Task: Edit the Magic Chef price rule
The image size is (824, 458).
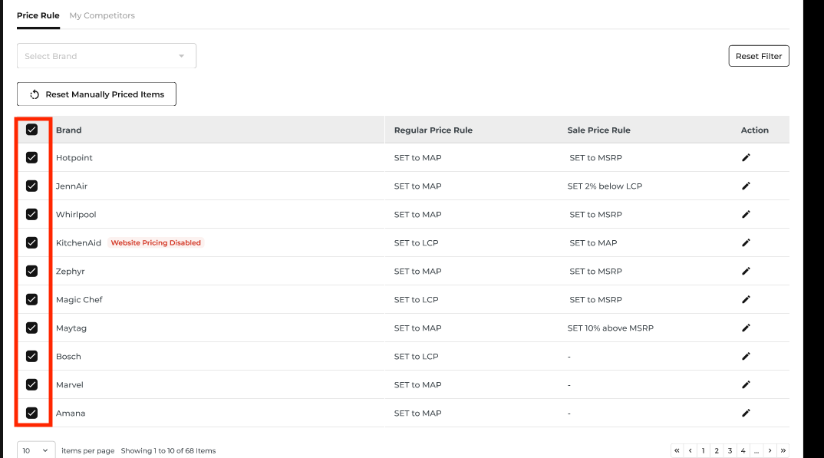Action: coord(746,299)
